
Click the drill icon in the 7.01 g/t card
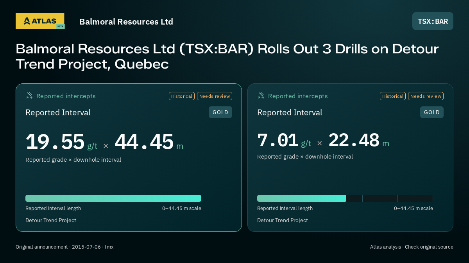(x=261, y=96)
